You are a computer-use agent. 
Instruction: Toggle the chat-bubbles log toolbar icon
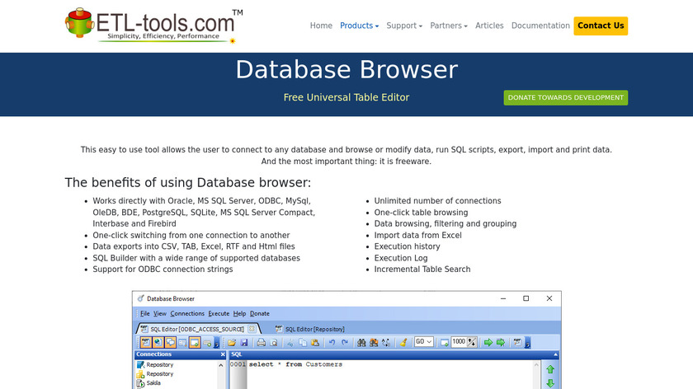(x=170, y=342)
